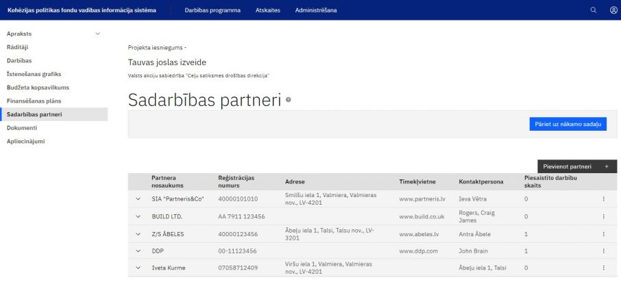Image resolution: width=621 pixels, height=282 pixels.
Task: Open the Atskaites menu
Action: point(267,10)
